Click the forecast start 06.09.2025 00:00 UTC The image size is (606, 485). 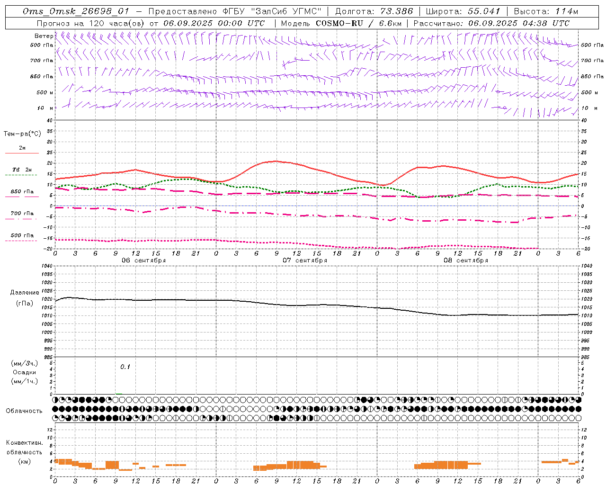214,23
